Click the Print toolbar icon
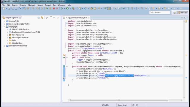This screenshot has width=190, height=107. pyautogui.click(x=16, y=8)
